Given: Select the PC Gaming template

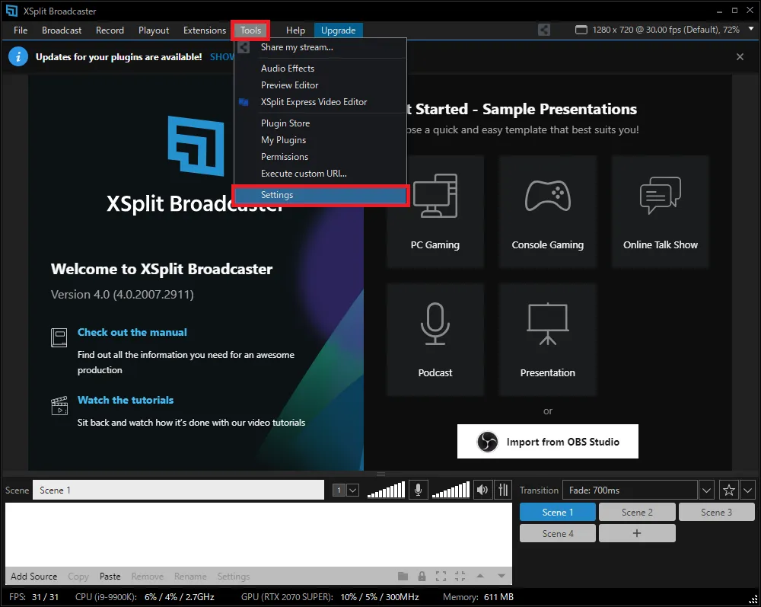Looking at the screenshot, I should coord(435,211).
